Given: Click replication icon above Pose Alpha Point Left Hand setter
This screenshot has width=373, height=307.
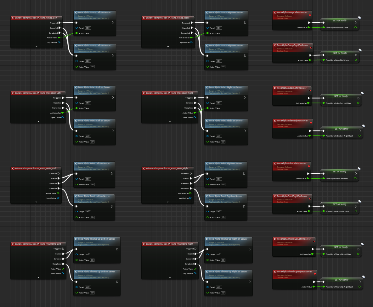Looking at the screenshot, I should 359,169.
